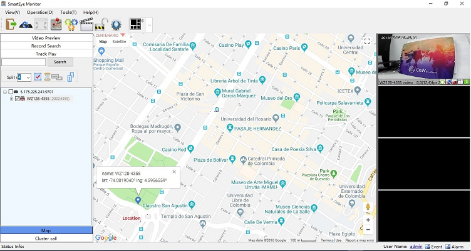Zoom out the map with minus

pos(368,230)
